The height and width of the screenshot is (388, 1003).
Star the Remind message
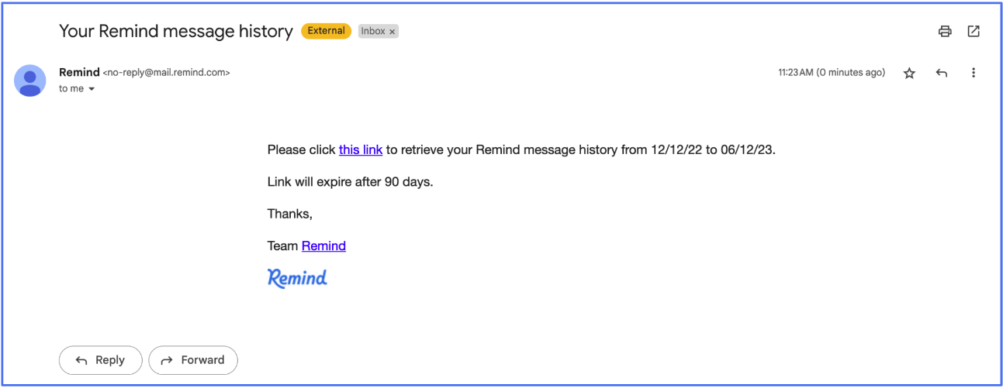pyautogui.click(x=909, y=73)
